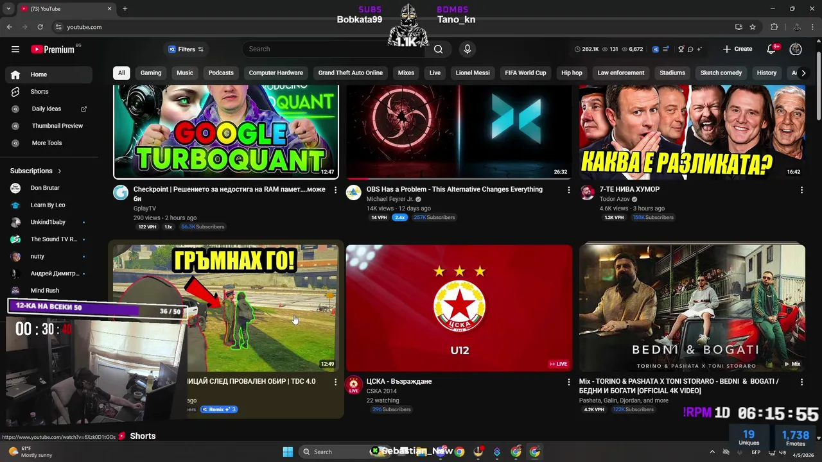822x462 pixels.
Task: Select the FIFA World Cup chip
Action: point(525,73)
